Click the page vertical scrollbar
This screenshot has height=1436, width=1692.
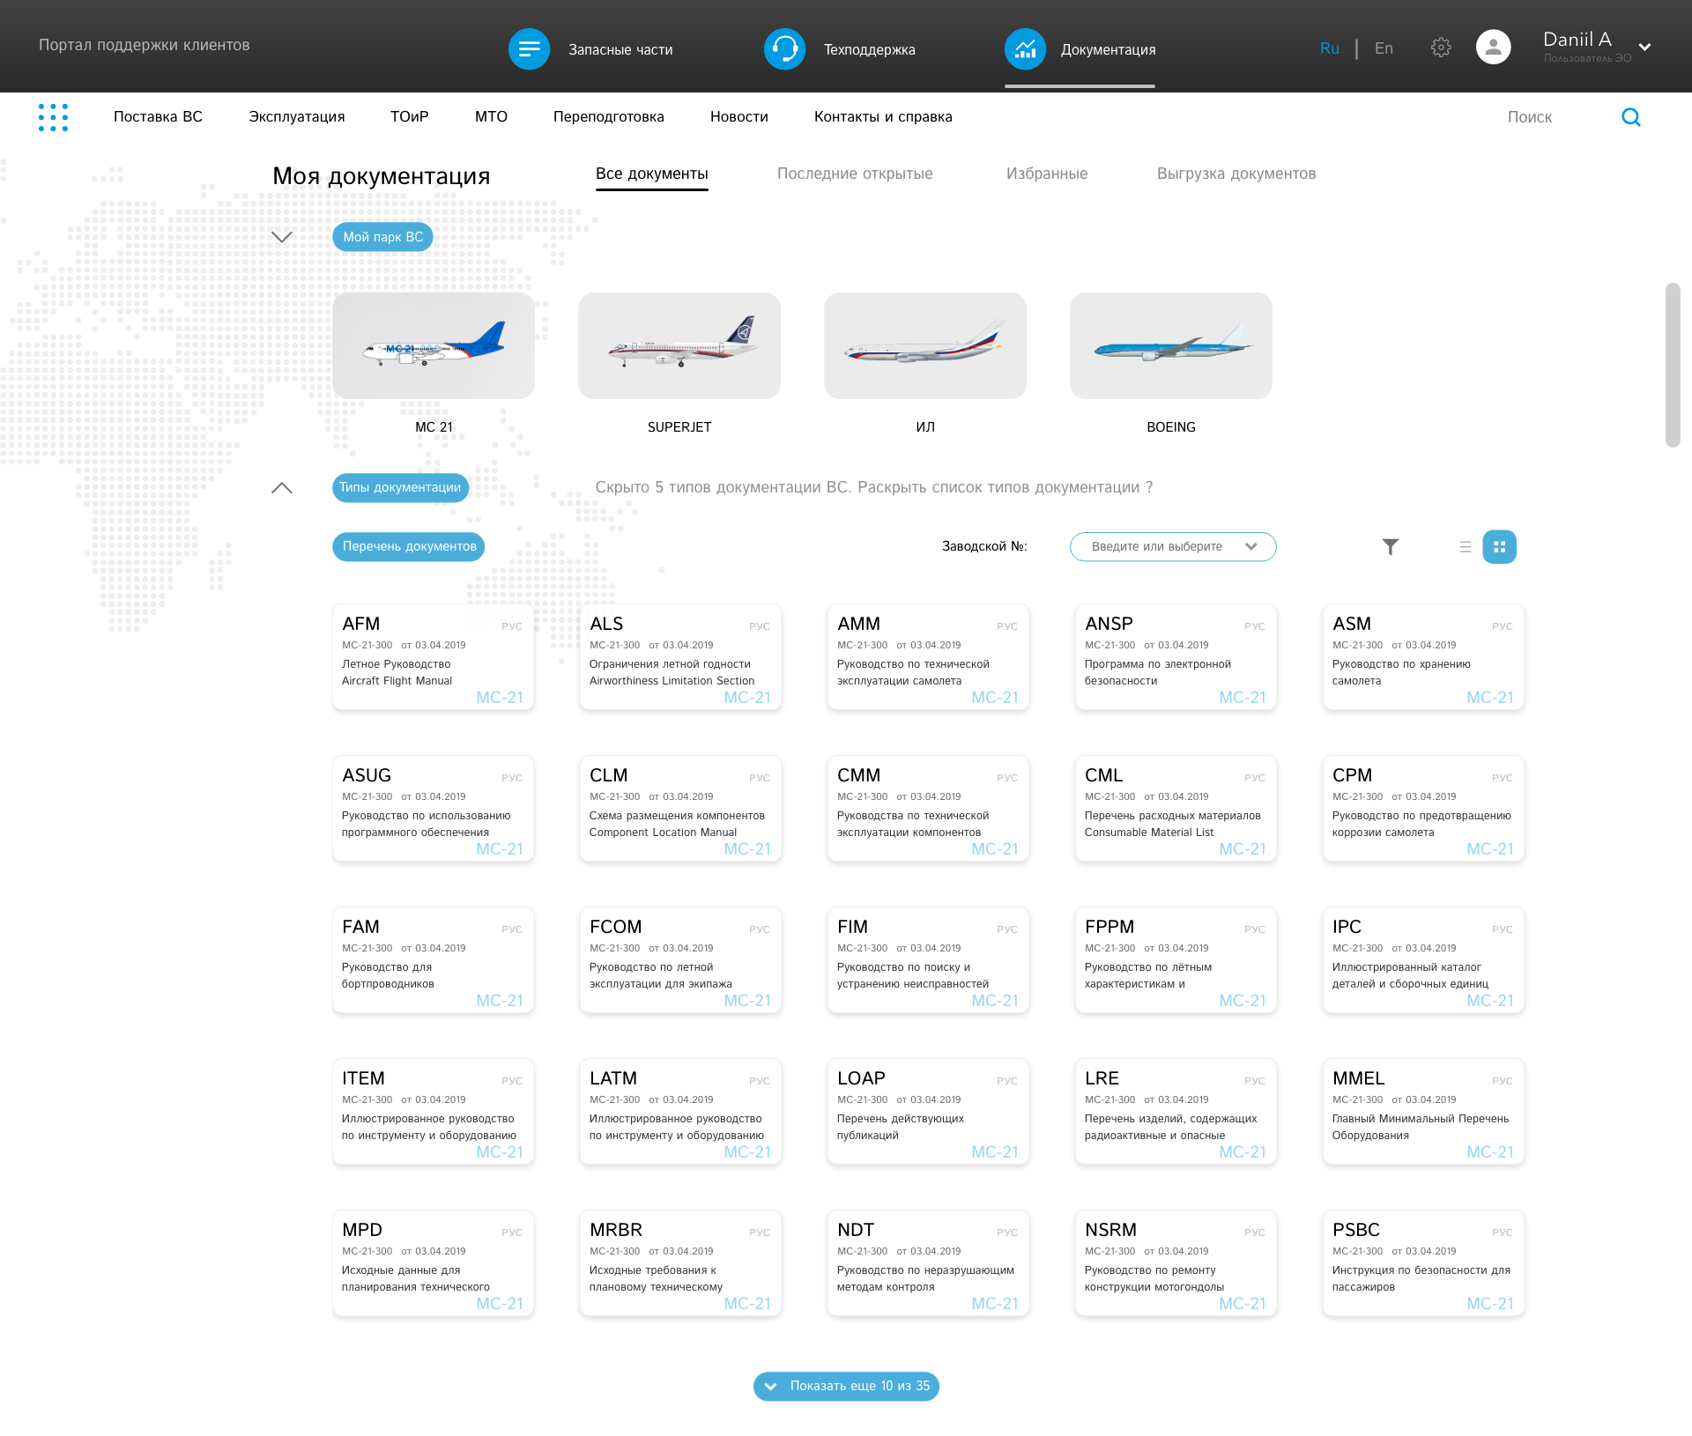tap(1673, 366)
